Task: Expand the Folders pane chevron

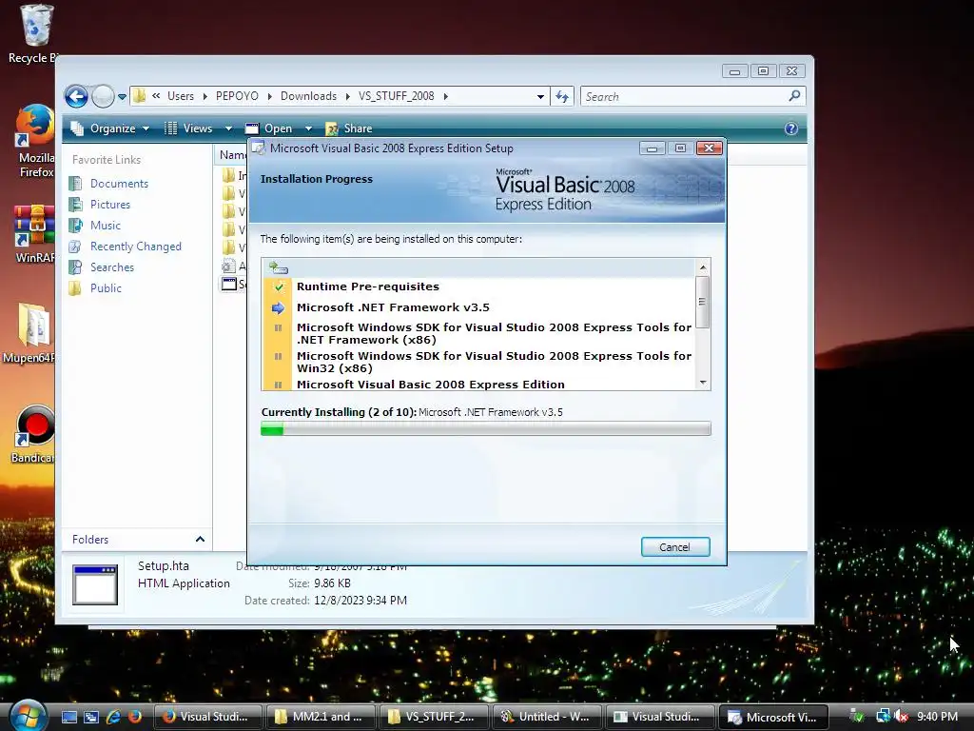Action: 200,540
